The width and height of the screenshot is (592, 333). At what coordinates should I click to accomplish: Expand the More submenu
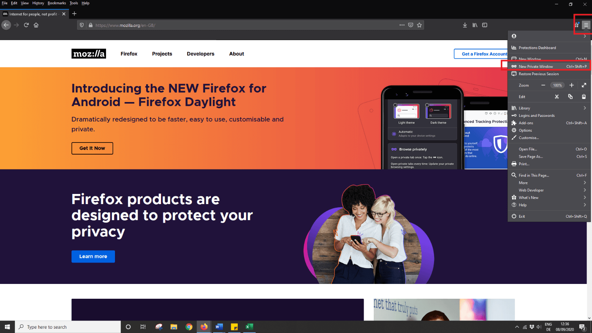(x=549, y=183)
